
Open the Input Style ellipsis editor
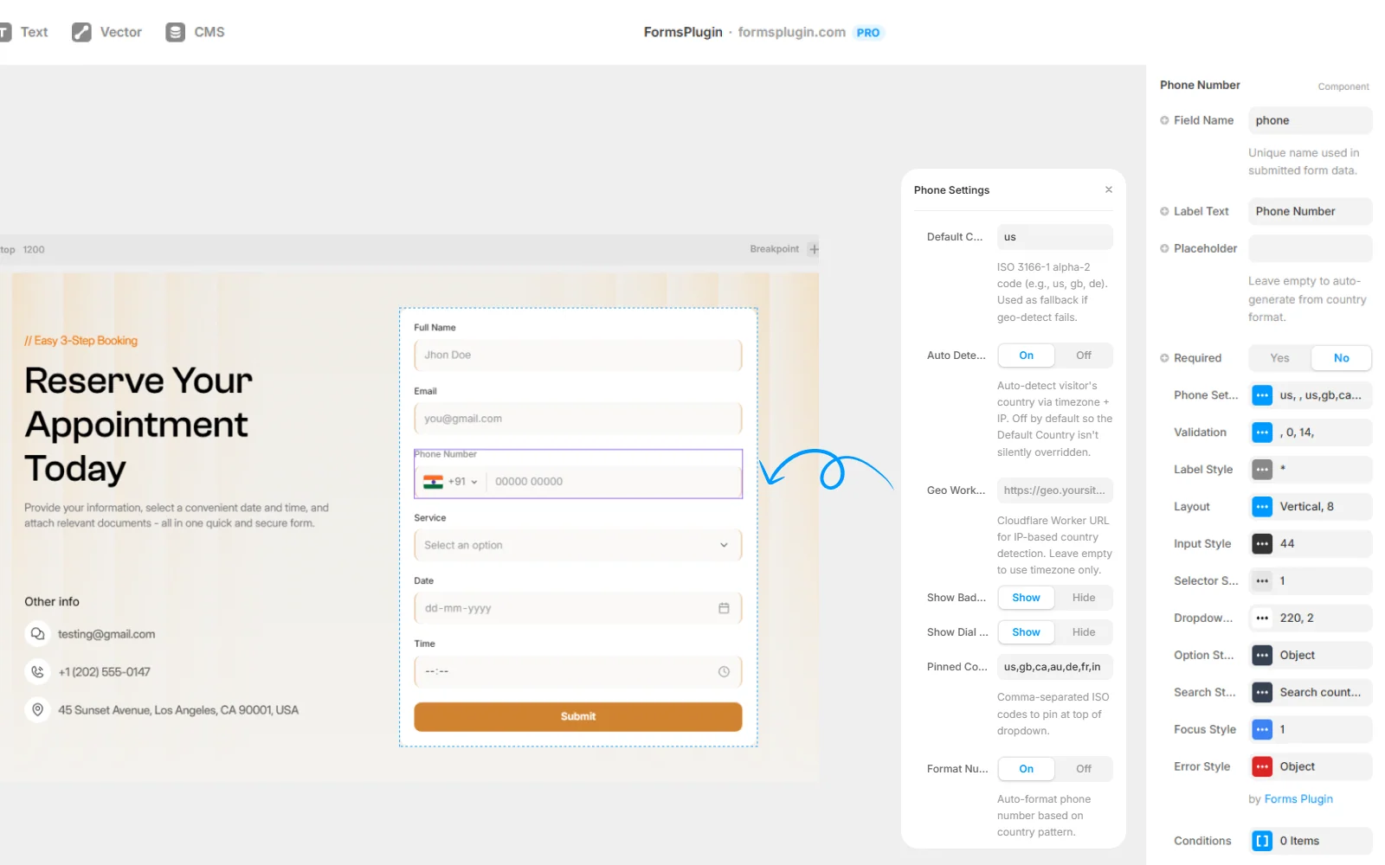[1261, 543]
